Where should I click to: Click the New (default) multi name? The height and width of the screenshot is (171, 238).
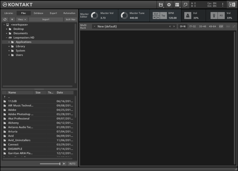pyautogui.click(x=107, y=26)
